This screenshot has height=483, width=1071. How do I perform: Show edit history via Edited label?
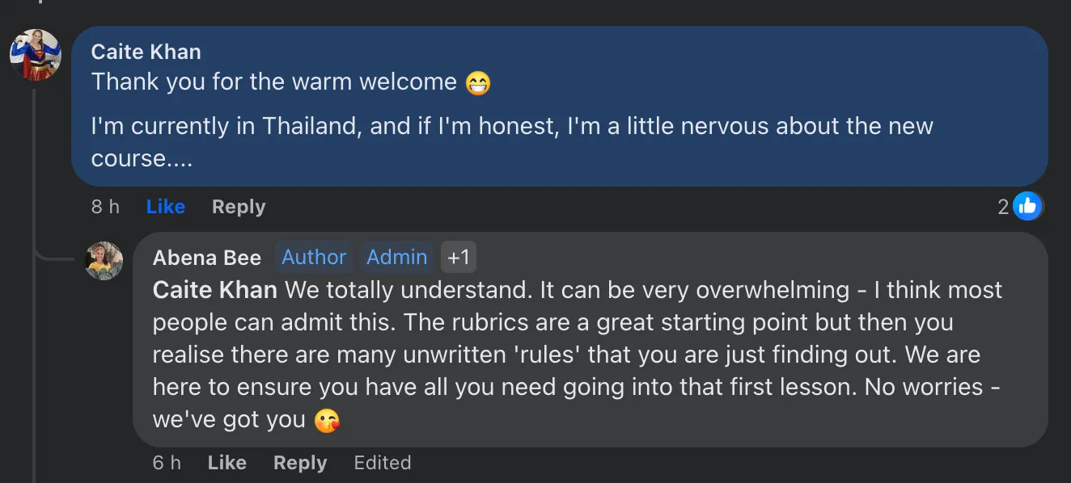[x=383, y=463]
